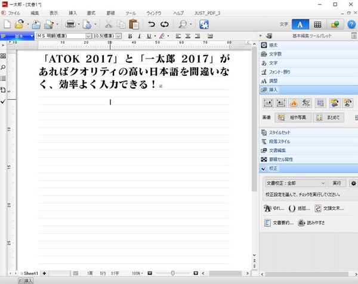Click the モジグラフィ icon in insert palette
Image resolution: width=358 pixels, height=284 pixels.
(x=306, y=103)
